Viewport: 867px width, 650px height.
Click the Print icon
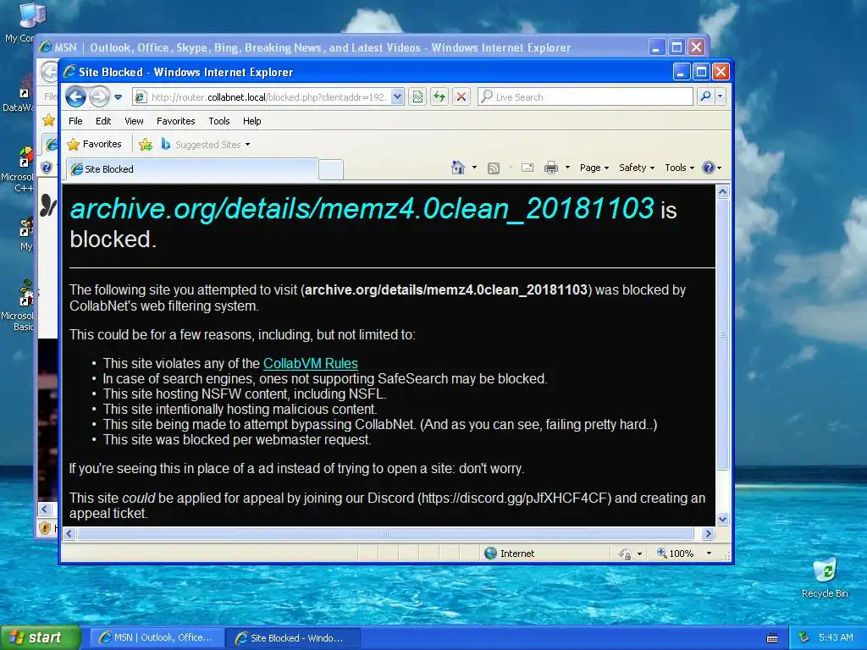[550, 168]
